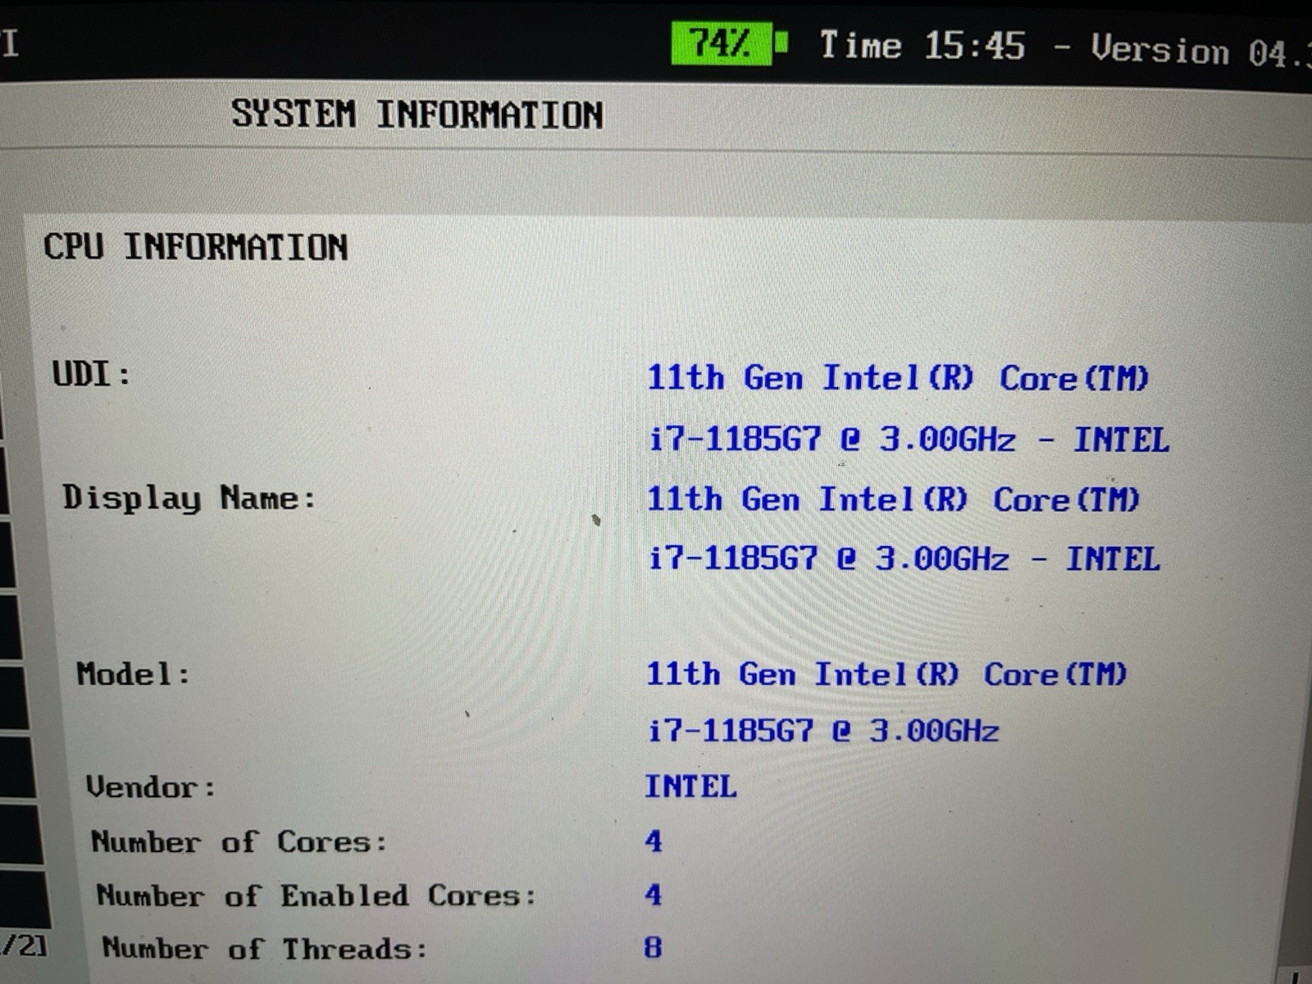Select the Number of Cores: label

239,841
